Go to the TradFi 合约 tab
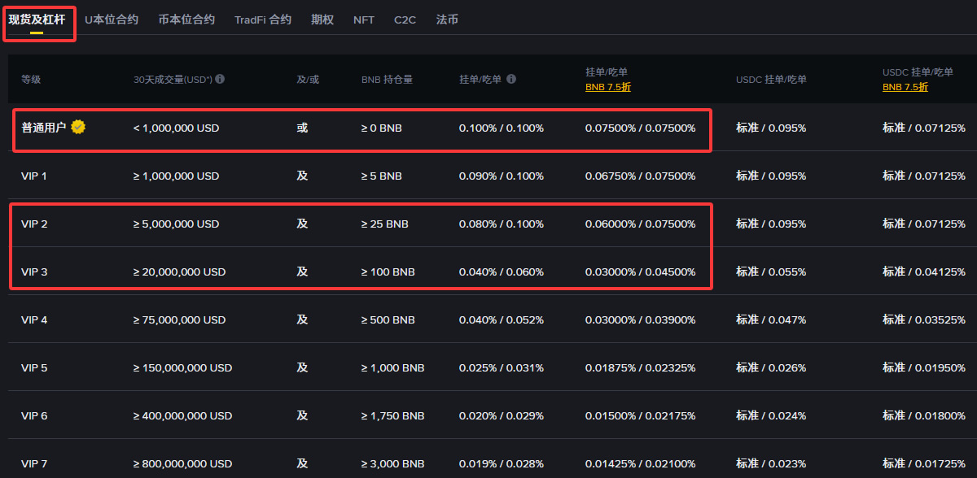Image resolution: width=977 pixels, height=478 pixels. tap(262, 20)
